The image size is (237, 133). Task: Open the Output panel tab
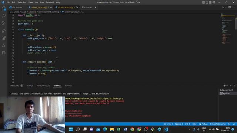[30, 86]
